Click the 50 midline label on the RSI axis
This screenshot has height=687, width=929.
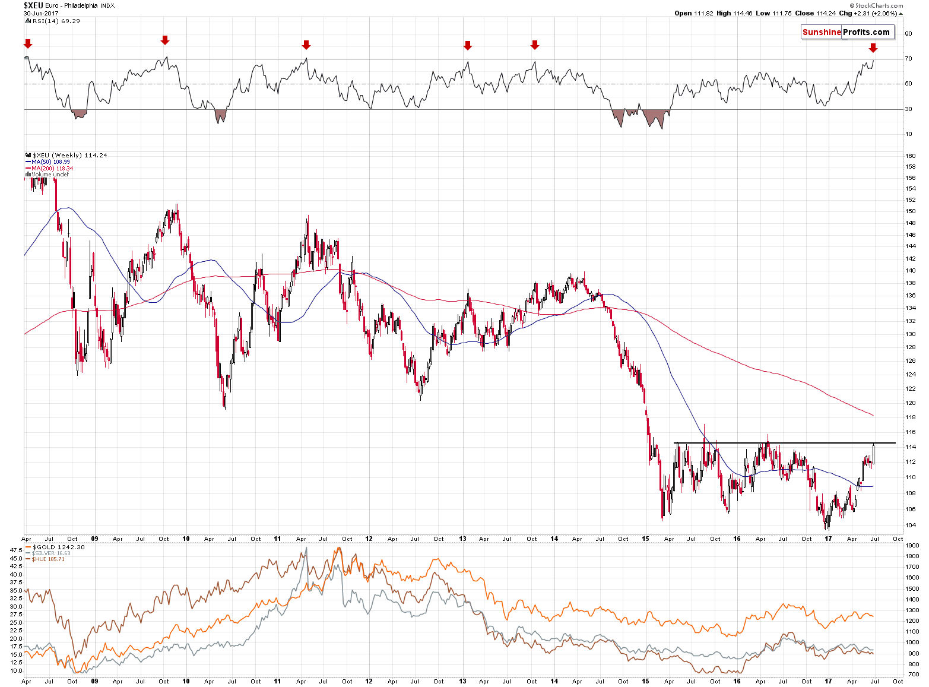click(908, 84)
